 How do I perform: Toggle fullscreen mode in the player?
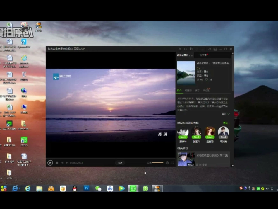click(x=172, y=163)
